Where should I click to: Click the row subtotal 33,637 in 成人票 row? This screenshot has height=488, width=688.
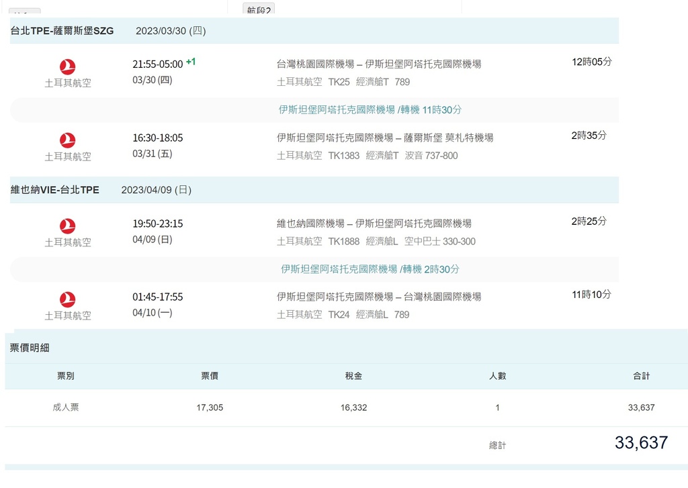pyautogui.click(x=641, y=407)
